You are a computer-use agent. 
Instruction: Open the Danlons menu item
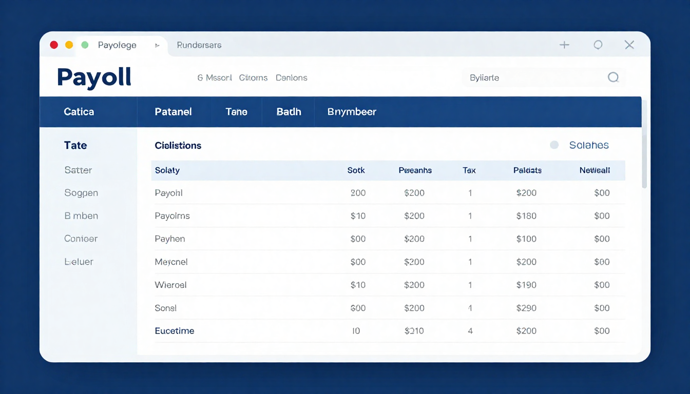[291, 78]
